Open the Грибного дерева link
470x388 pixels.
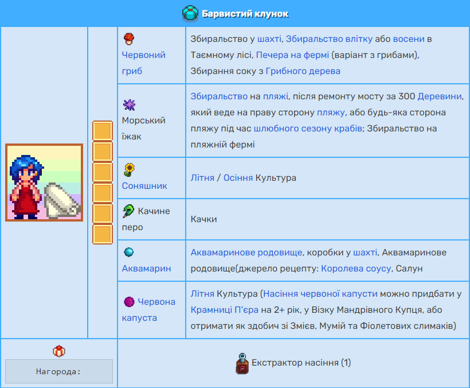coord(303,71)
